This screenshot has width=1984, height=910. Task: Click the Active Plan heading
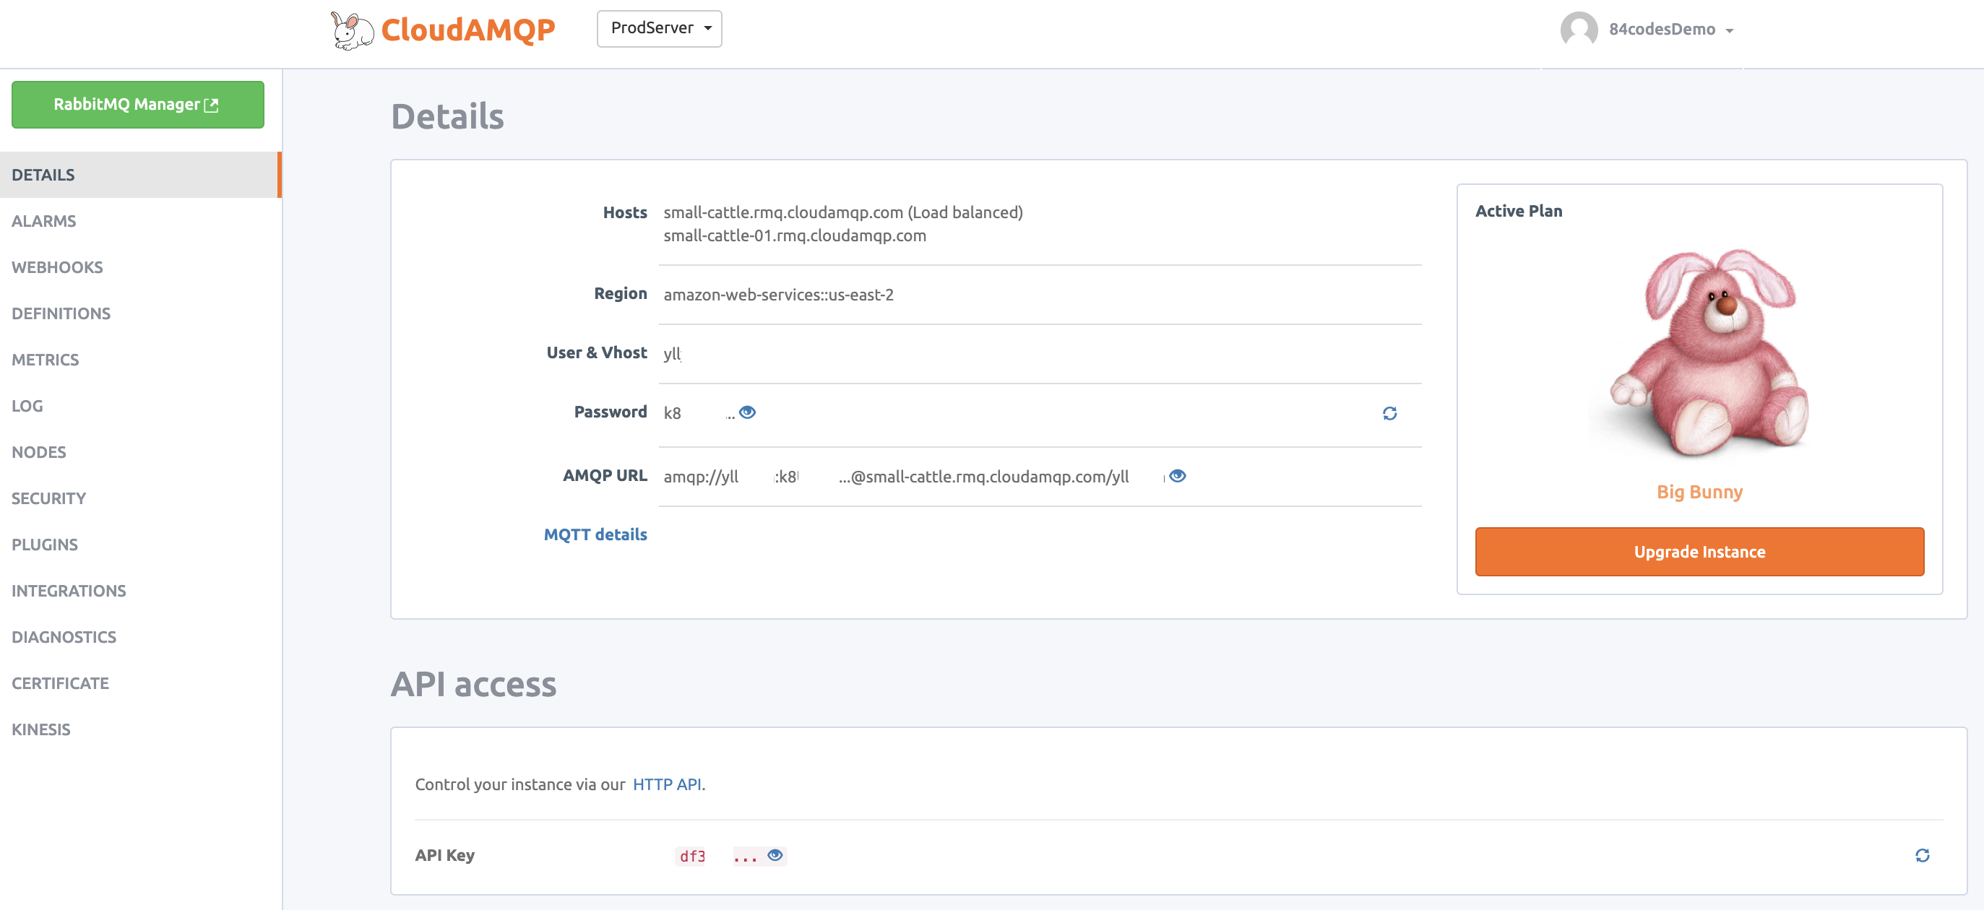pos(1518,211)
